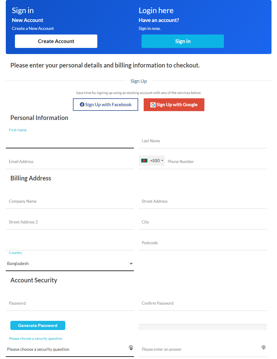Click into the Email Address field
This screenshot has width=277, height=359.
(70, 162)
